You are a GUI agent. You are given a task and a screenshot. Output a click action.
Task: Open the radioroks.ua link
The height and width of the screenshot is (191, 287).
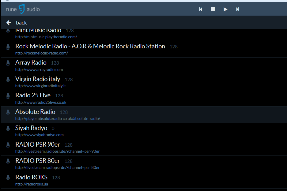tap(32, 184)
